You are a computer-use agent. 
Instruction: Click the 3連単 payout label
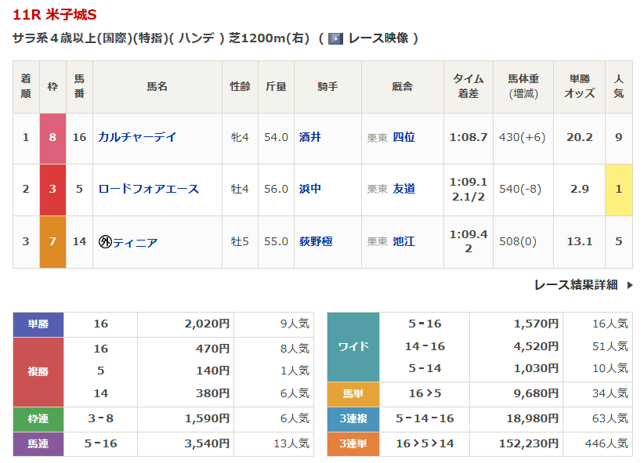click(x=353, y=443)
